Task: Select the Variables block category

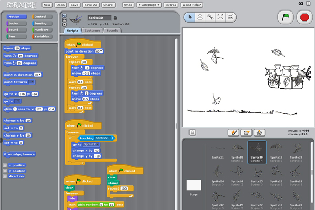Action: (42, 37)
